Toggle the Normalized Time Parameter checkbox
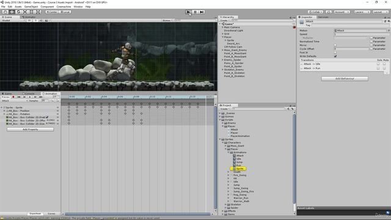 click(371, 42)
